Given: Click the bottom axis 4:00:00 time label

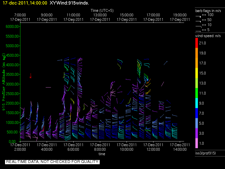Looking at the screenshot, I should point(47,149).
